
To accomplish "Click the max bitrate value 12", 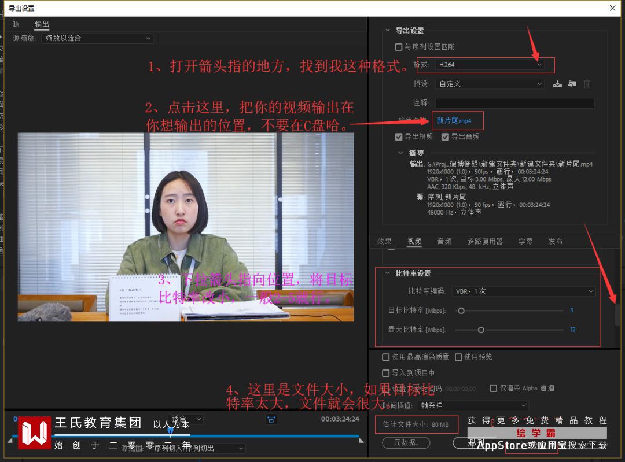I will (x=573, y=330).
